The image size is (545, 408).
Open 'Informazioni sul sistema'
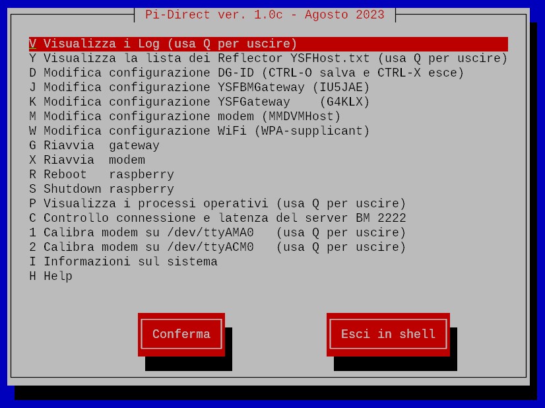click(123, 262)
